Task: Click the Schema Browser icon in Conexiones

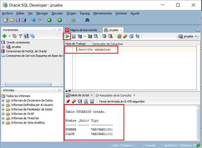Action: pos(32,36)
